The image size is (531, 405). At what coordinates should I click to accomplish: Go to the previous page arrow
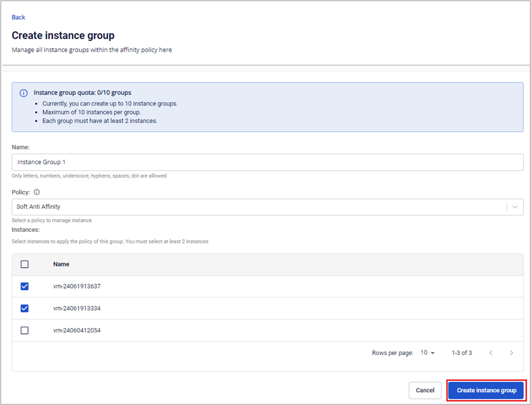coord(490,353)
